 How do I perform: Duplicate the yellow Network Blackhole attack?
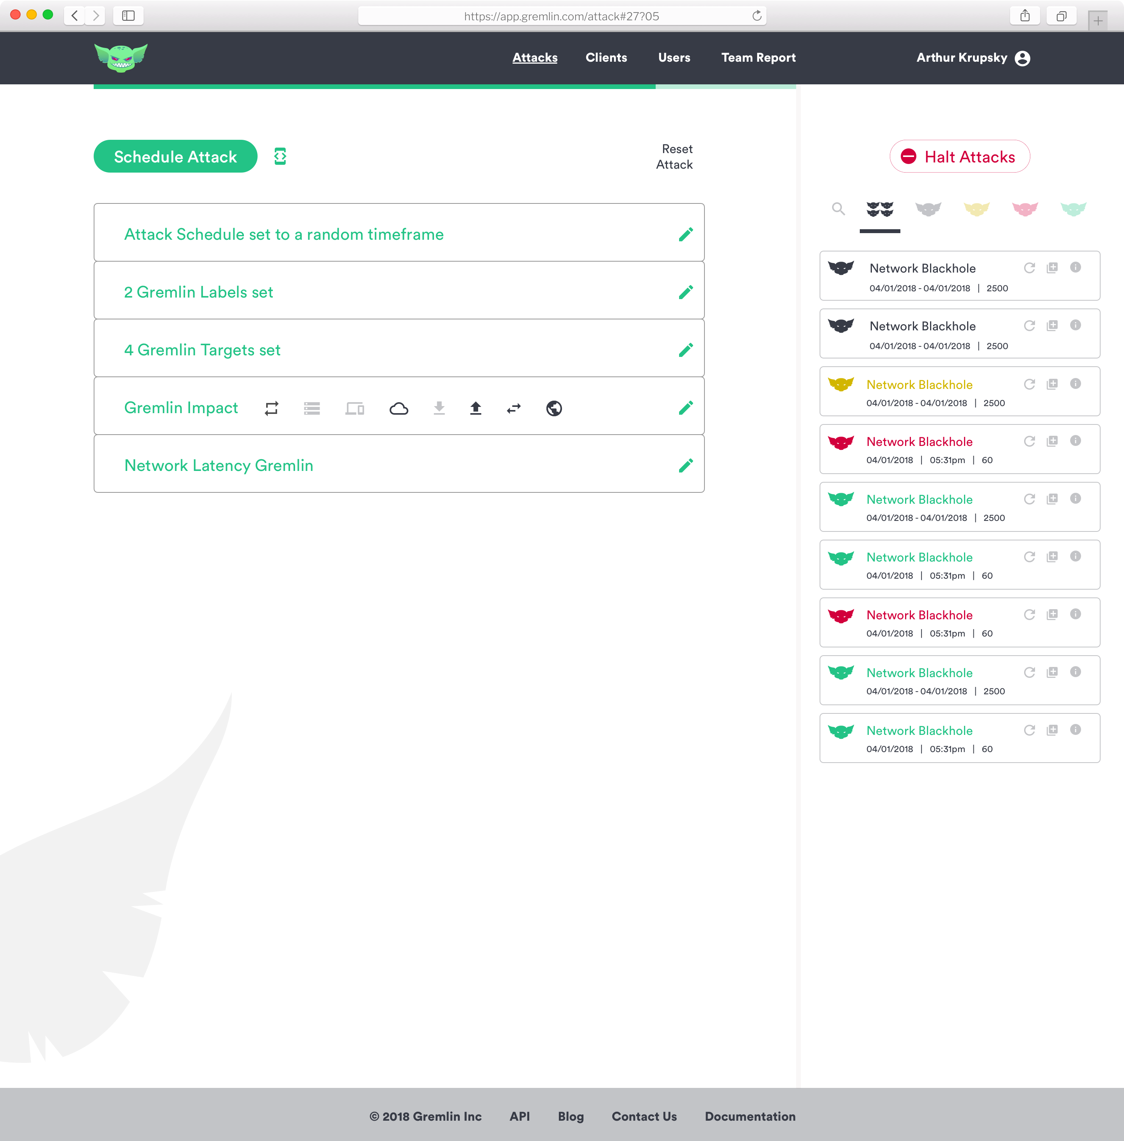(1053, 385)
